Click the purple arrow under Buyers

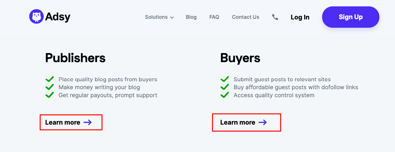tap(263, 122)
